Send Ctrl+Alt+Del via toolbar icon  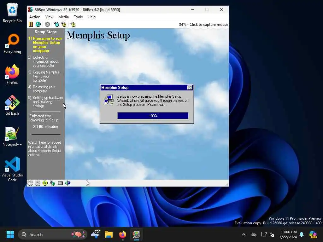click(x=56, y=24)
